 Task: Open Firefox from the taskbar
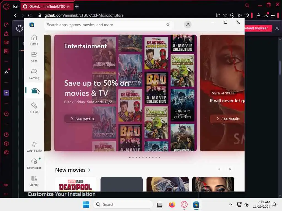tap(172, 204)
